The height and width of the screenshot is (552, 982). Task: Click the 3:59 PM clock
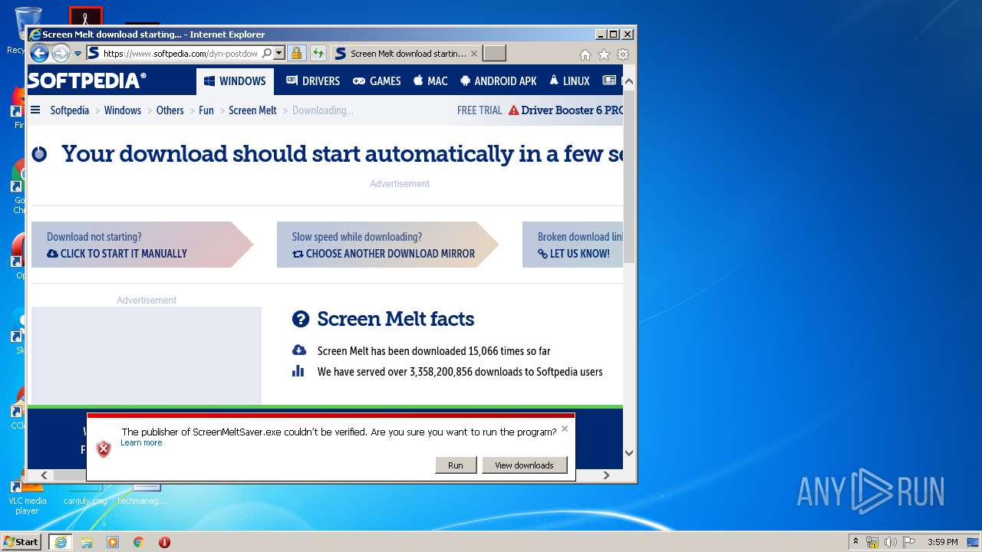(x=942, y=542)
